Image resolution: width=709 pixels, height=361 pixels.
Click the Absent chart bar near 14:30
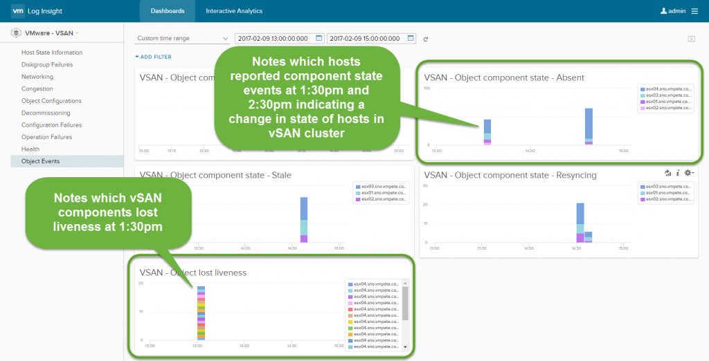point(589,127)
